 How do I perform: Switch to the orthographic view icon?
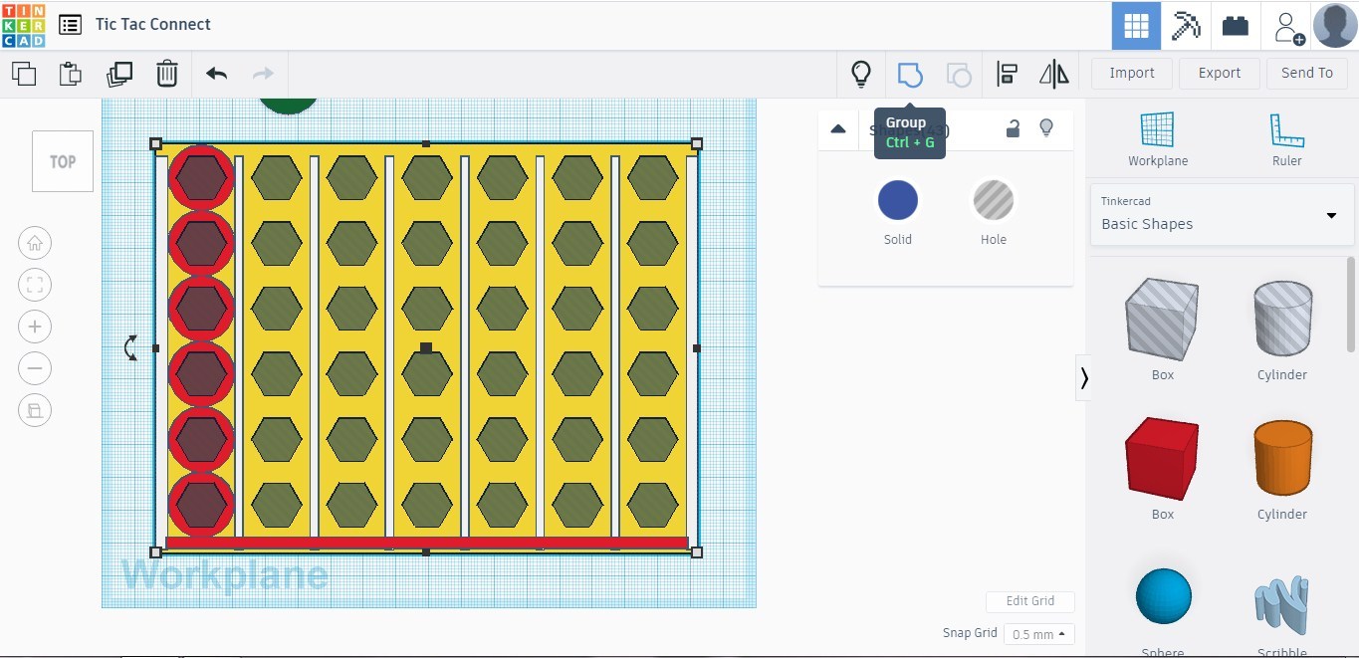pos(35,410)
